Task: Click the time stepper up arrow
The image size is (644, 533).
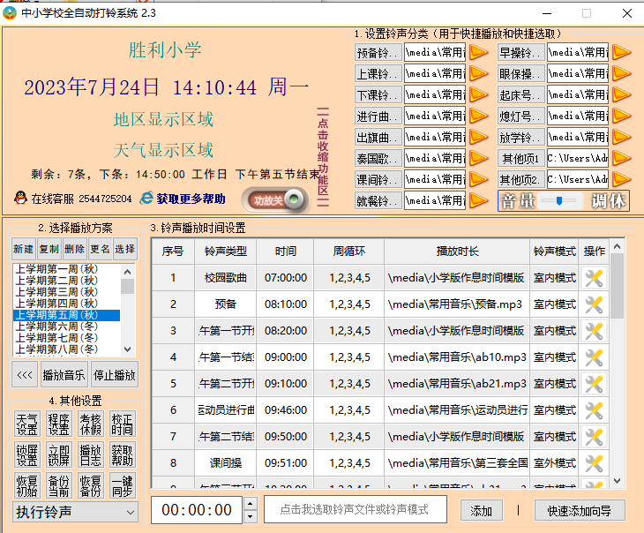Action: (x=250, y=504)
